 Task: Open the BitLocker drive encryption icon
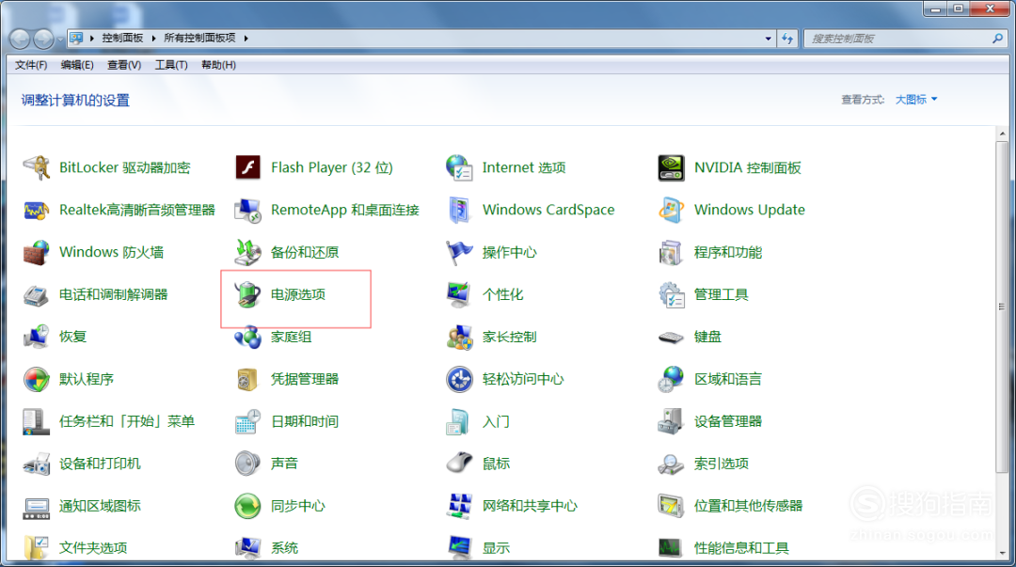pyautogui.click(x=37, y=167)
